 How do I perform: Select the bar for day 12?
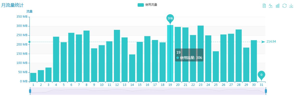117,56
